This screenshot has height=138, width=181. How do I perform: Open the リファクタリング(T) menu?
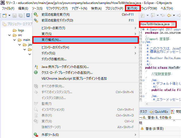tap(57, 8)
